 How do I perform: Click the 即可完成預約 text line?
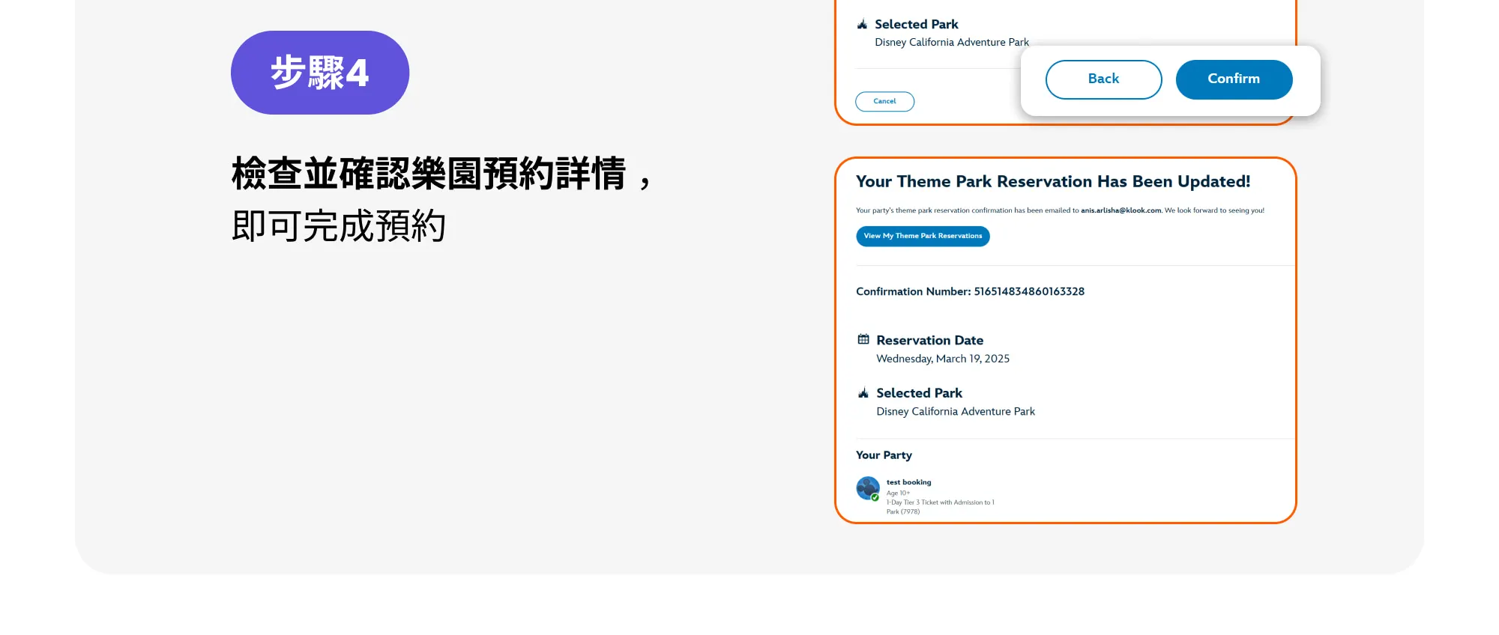coord(339,225)
